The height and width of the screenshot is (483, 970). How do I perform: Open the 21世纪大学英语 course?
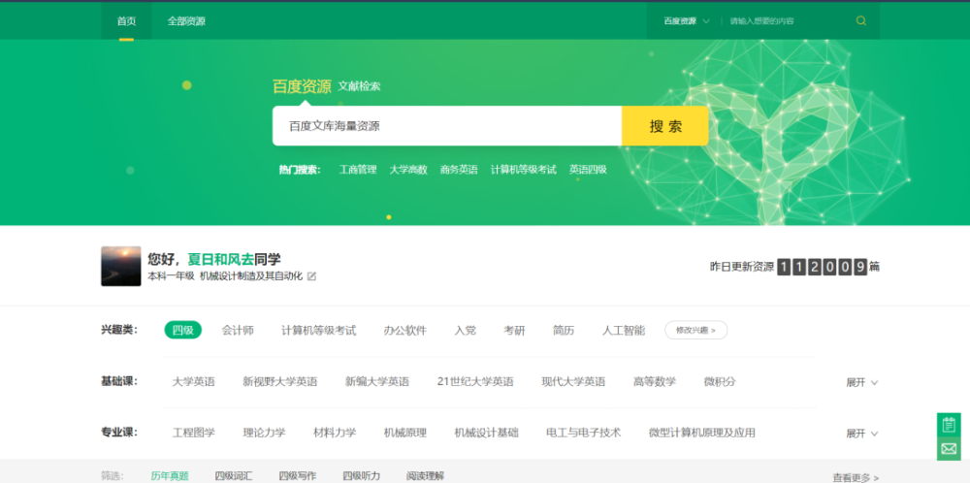click(x=475, y=381)
